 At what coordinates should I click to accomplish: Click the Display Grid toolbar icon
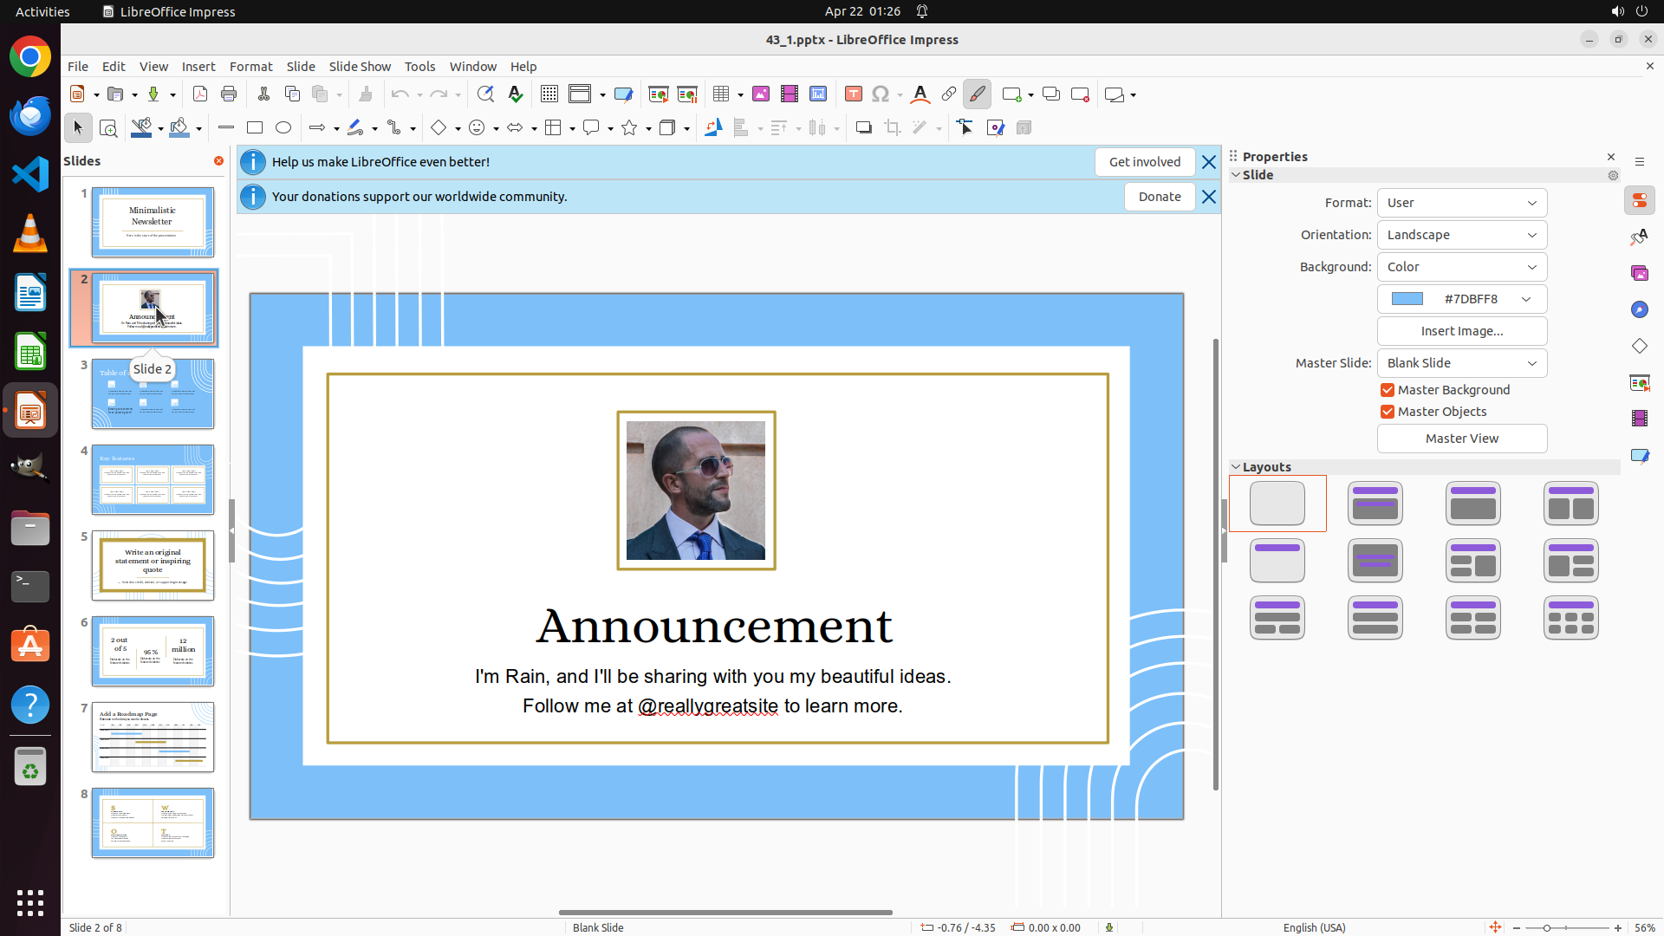[x=549, y=94]
